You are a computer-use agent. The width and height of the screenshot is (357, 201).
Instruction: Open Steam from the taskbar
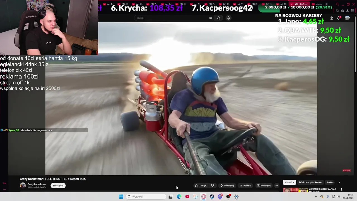pos(212,197)
